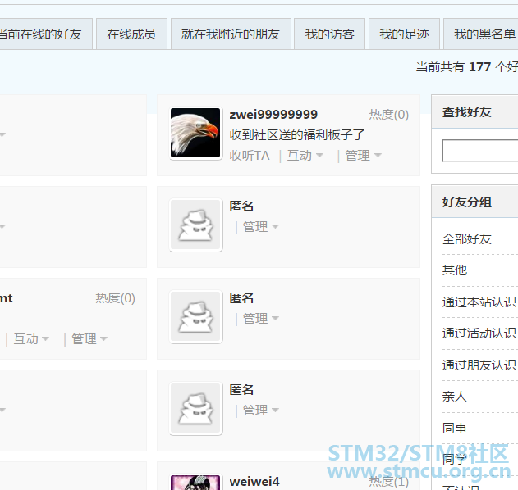Select the 同事 friend group
The image size is (518, 490).
click(455, 429)
